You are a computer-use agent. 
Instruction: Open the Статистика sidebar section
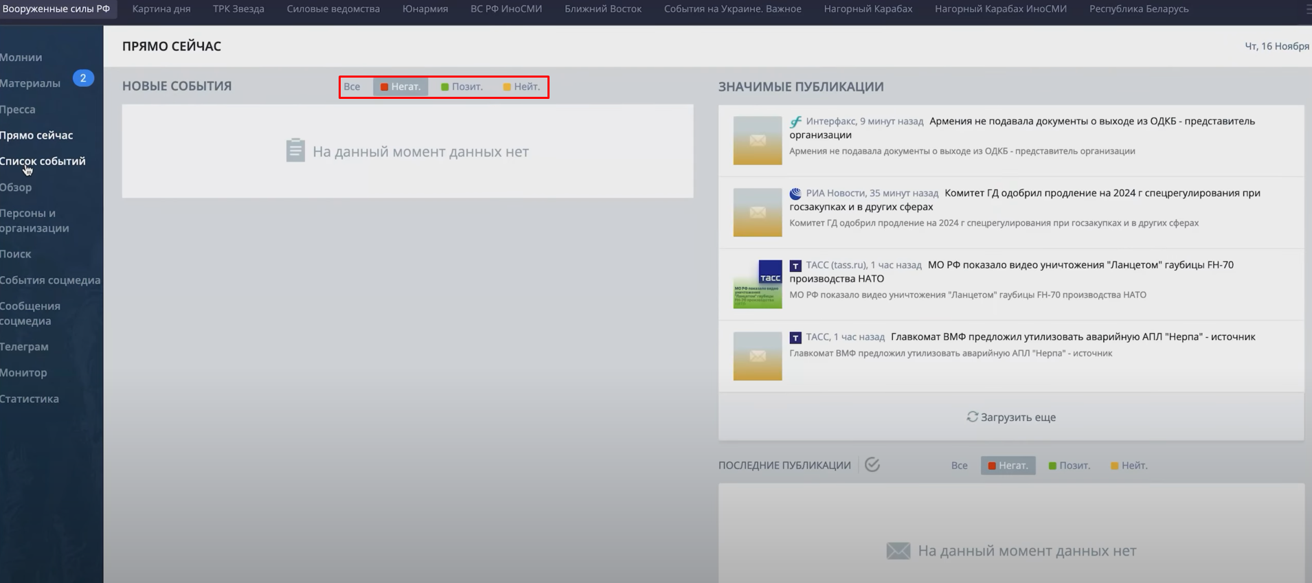(x=30, y=399)
